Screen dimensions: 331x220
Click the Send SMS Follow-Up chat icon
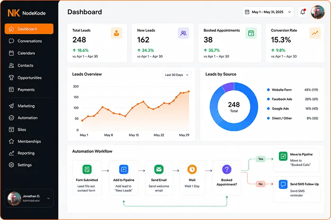(x=283, y=185)
